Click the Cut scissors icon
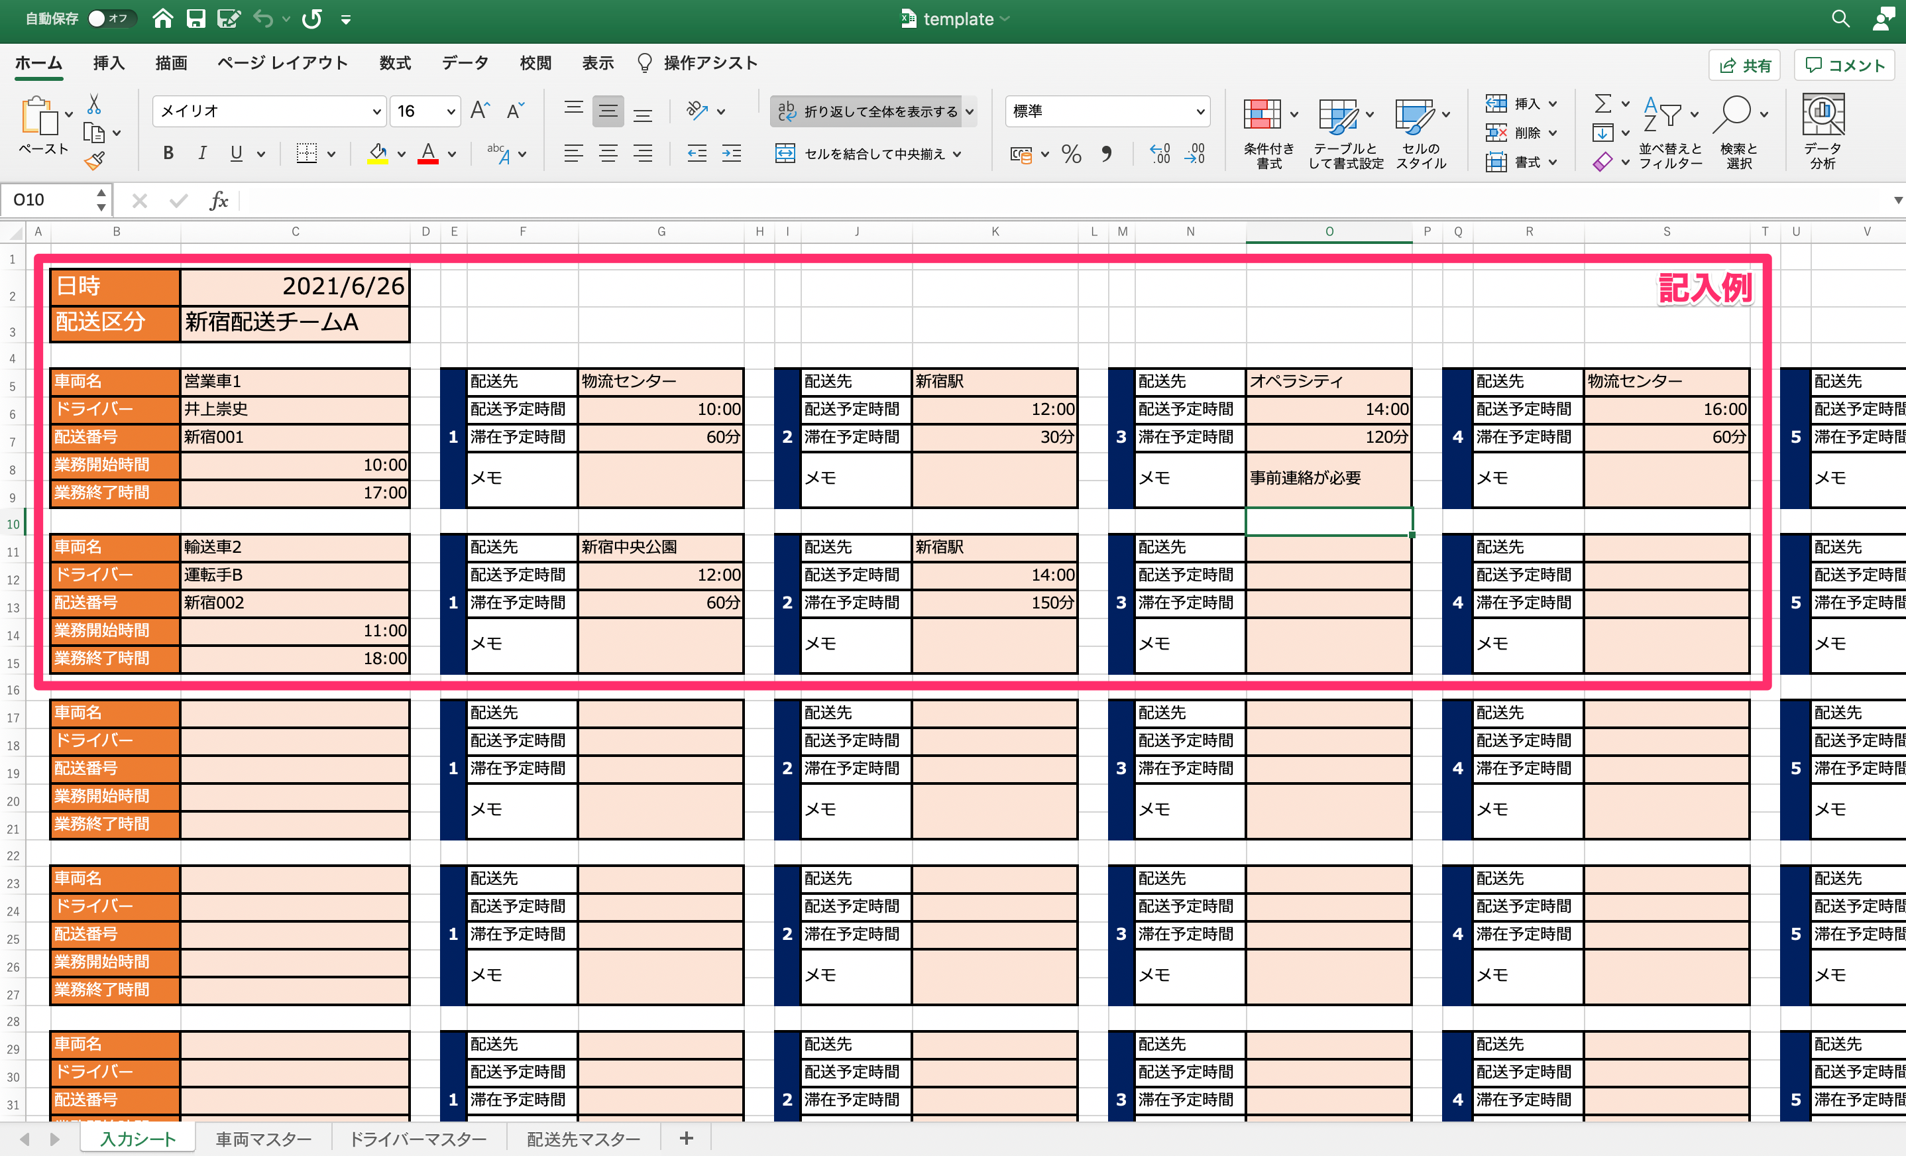 point(94,103)
